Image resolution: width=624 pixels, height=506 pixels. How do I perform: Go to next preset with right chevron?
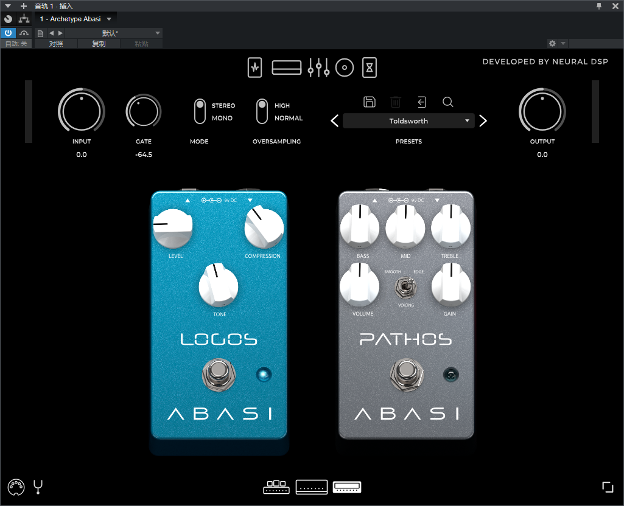tap(483, 121)
